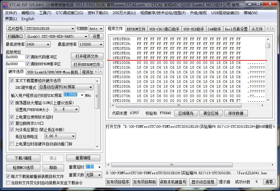This screenshot has width=280, height=191.
Task: Open 编程(O) menu
Action: click(28, 13)
